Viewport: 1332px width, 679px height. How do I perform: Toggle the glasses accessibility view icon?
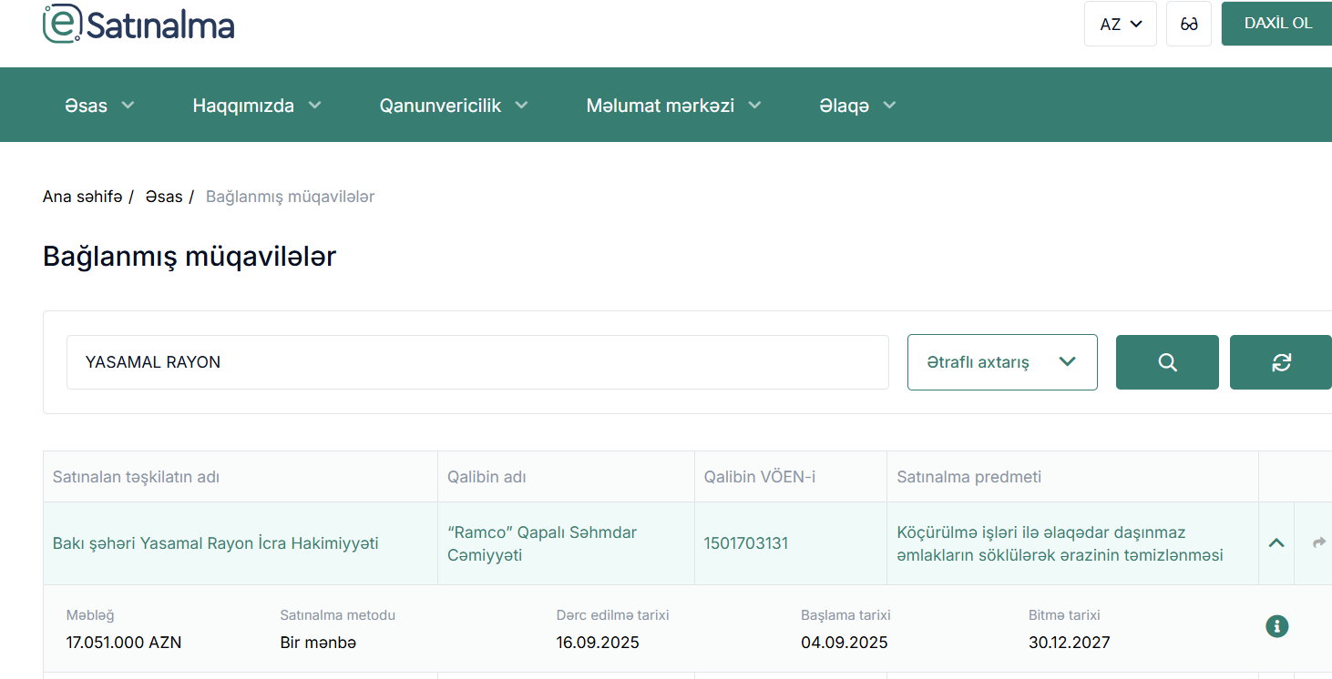click(x=1188, y=25)
